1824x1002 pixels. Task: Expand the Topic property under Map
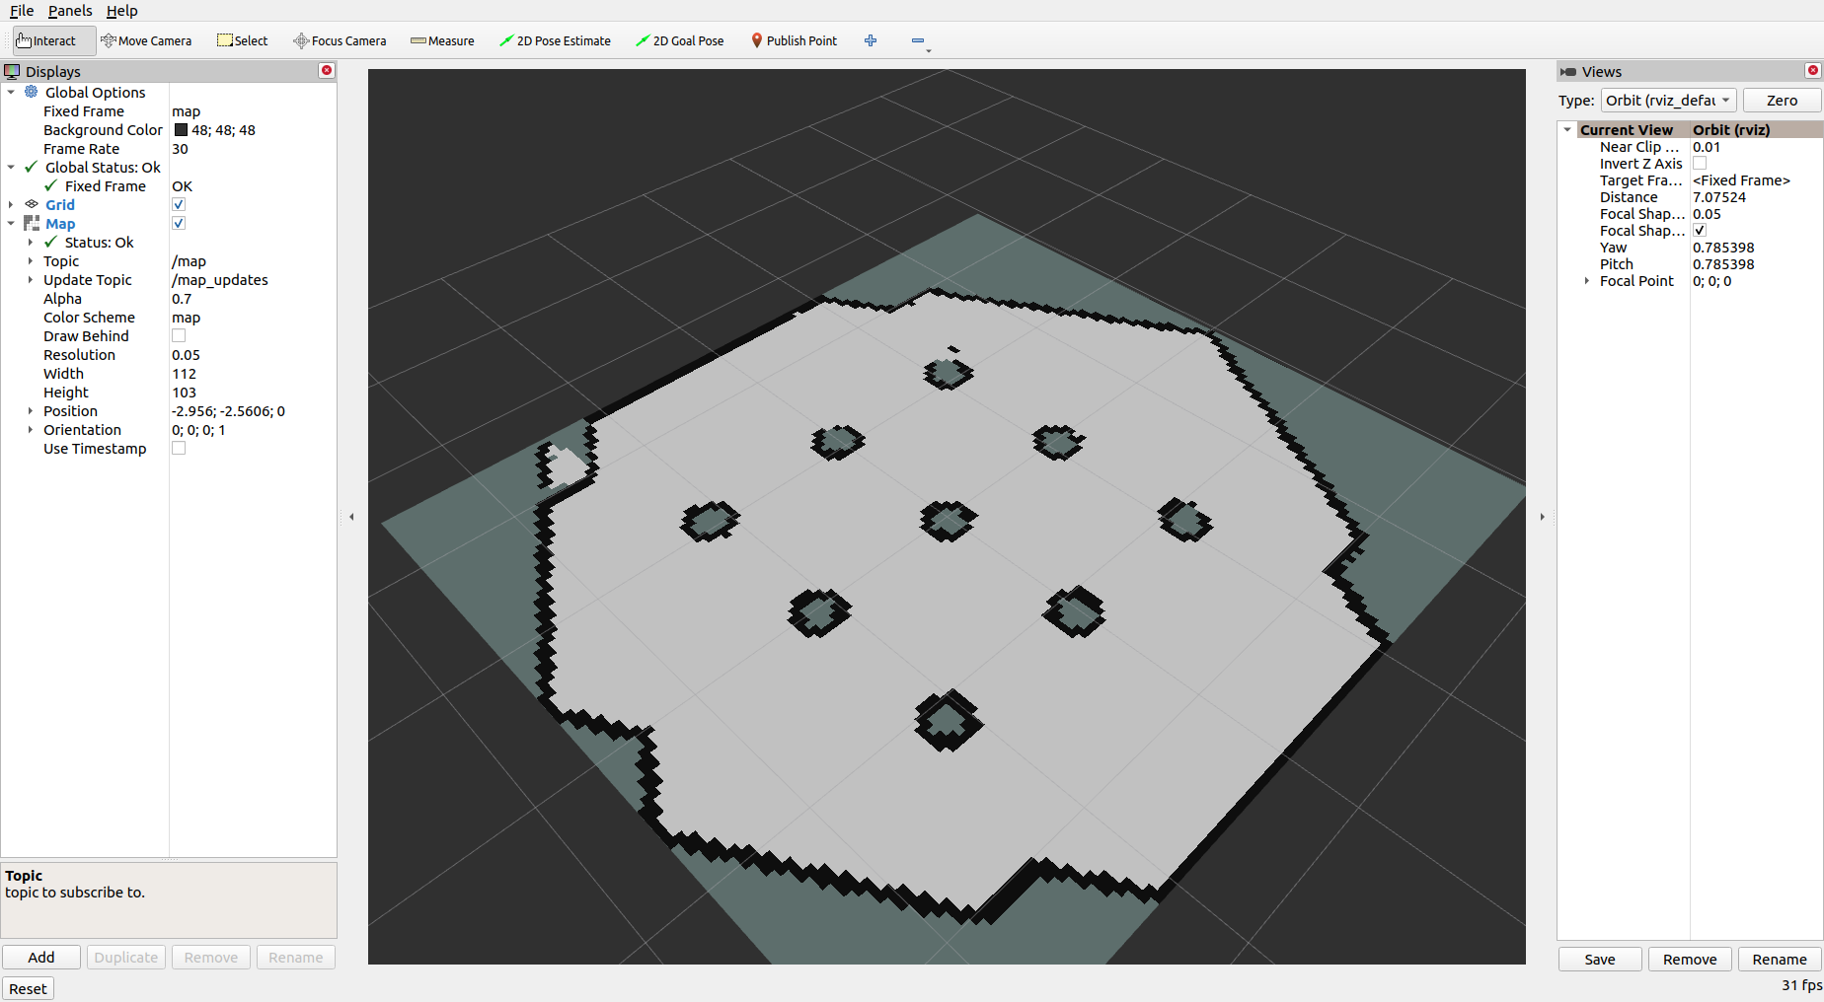tap(31, 260)
